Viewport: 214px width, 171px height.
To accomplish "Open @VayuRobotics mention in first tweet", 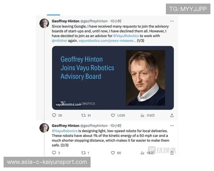I will [x=126, y=36].
